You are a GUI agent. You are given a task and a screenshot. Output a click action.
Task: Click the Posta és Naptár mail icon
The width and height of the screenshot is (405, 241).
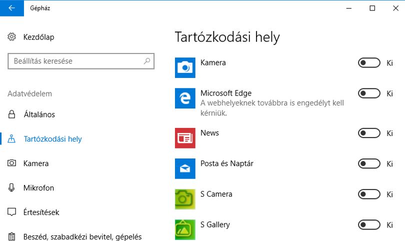185,168
